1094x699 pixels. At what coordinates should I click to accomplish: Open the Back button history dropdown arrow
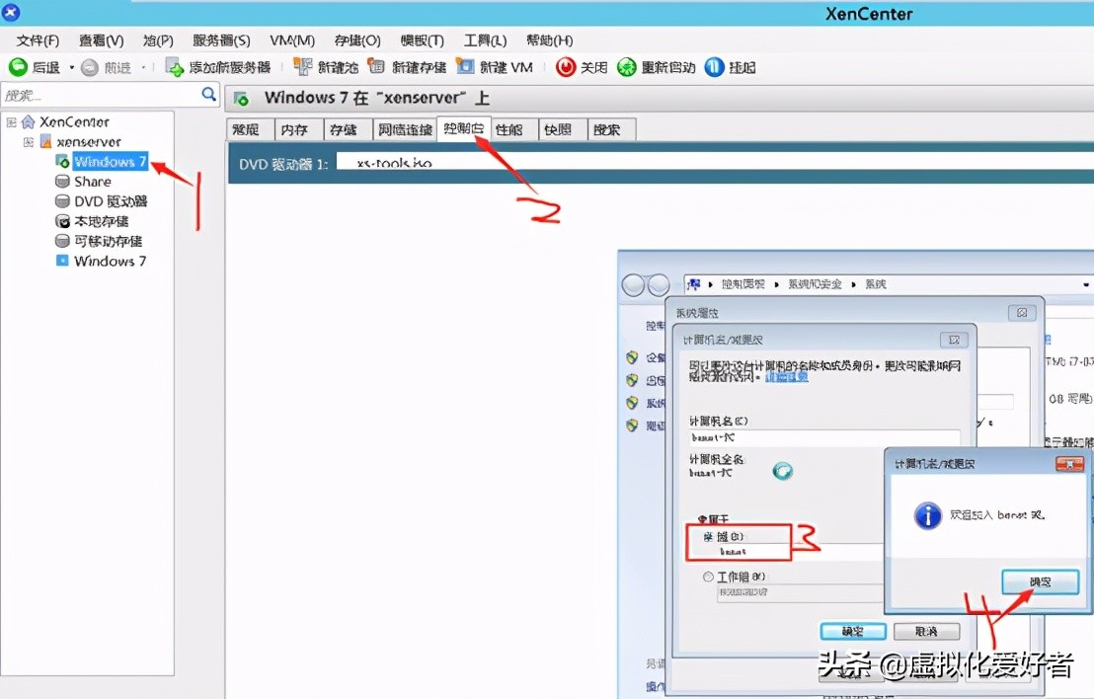[71, 68]
